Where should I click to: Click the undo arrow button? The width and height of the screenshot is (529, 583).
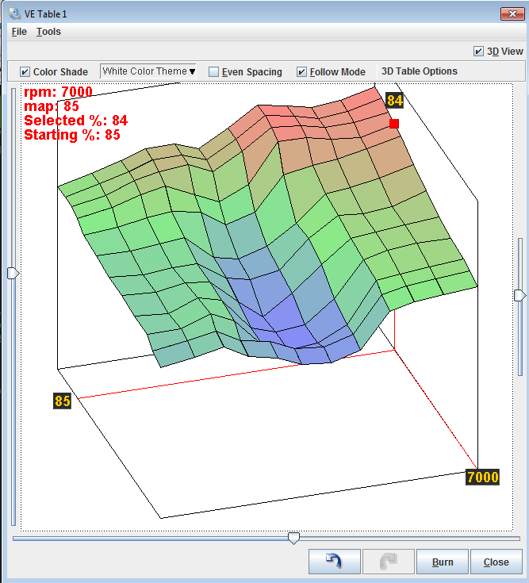coord(334,562)
